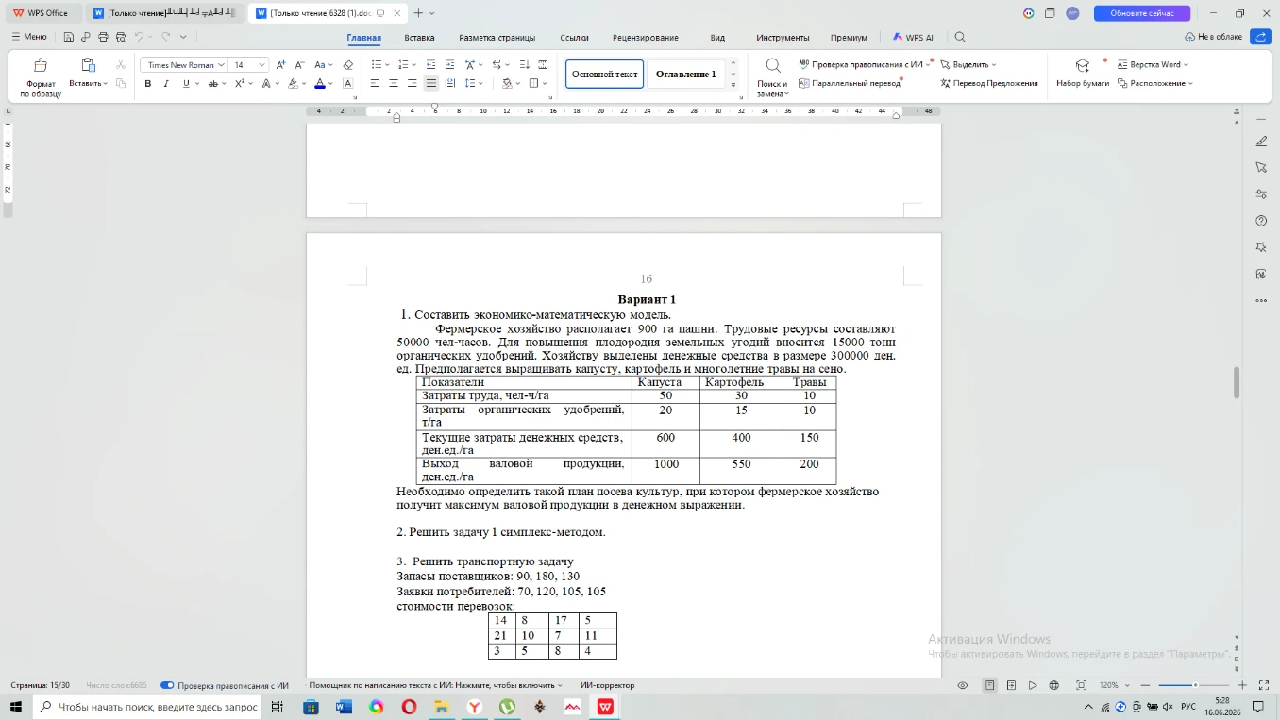The height and width of the screenshot is (720, 1280).
Task: Click the pen tool icon in right sidebar
Action: click(1261, 142)
